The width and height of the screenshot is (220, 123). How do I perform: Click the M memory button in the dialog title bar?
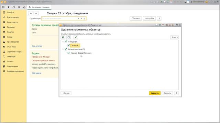click(167, 25)
